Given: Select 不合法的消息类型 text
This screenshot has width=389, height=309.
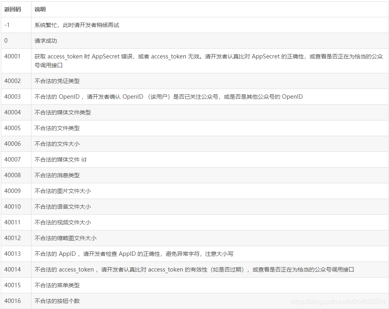Looking at the screenshot, I should coord(57,175).
